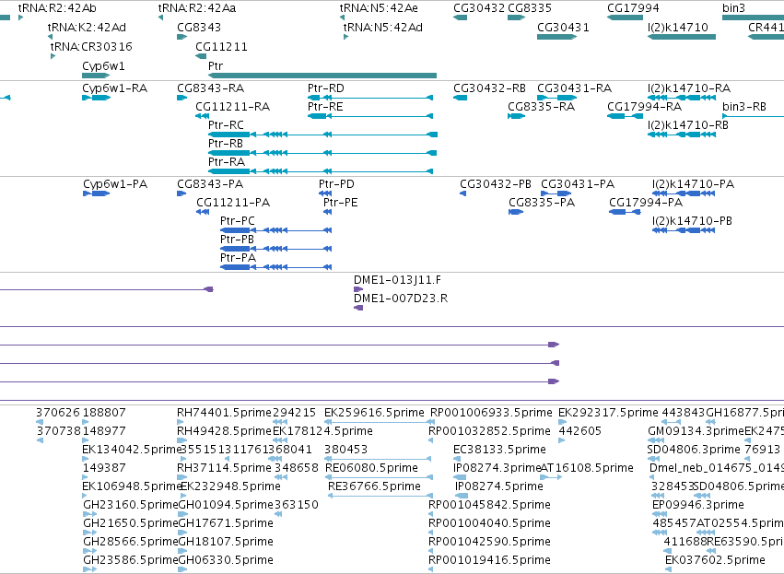Click the Ptr-RE transcript
The height and width of the screenshot is (574, 784).
point(370,116)
